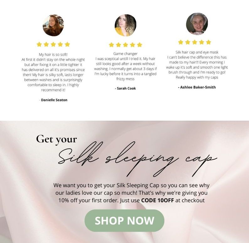Click the first star in Sarah Cook's rating
The width and height of the screenshot is (249, 243).
[111, 45]
